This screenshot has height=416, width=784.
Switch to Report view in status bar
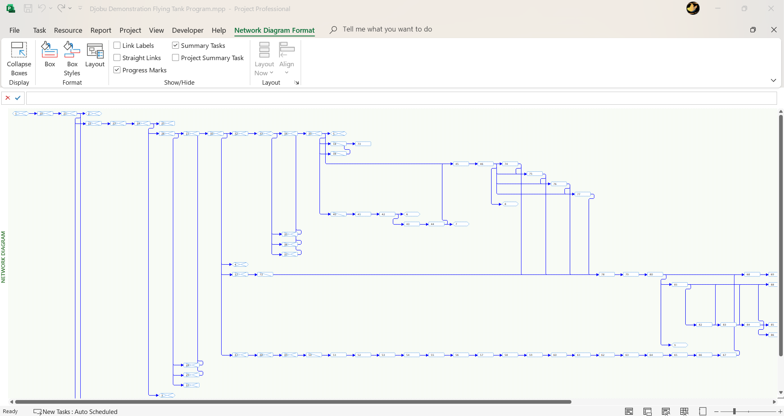(703, 412)
